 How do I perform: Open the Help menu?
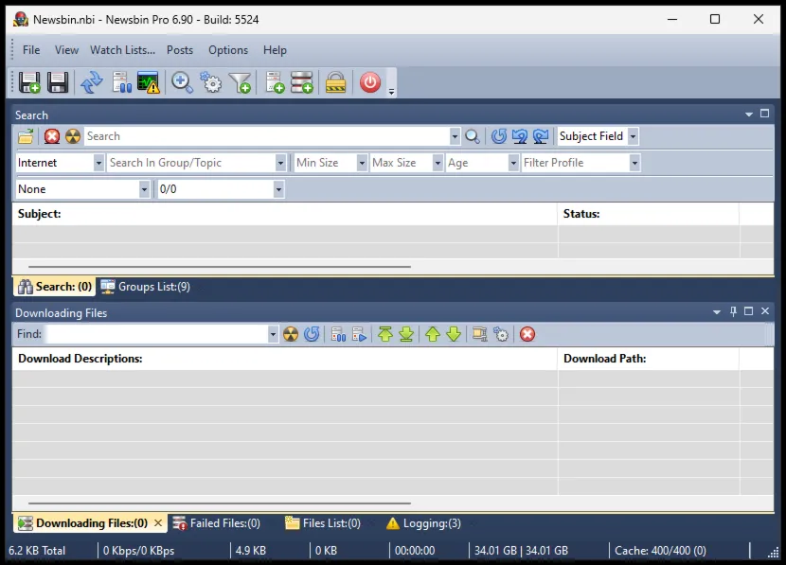pos(276,50)
